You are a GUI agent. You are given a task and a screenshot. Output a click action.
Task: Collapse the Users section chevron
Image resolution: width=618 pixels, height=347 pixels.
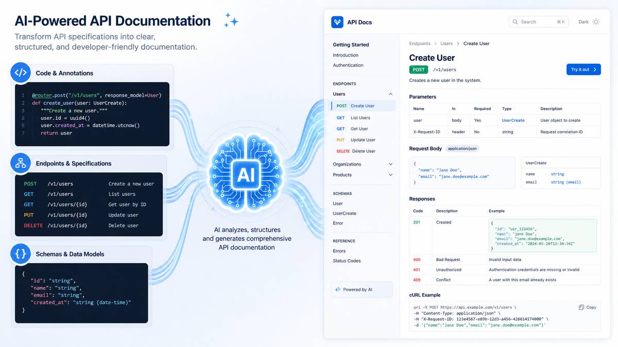click(x=390, y=94)
